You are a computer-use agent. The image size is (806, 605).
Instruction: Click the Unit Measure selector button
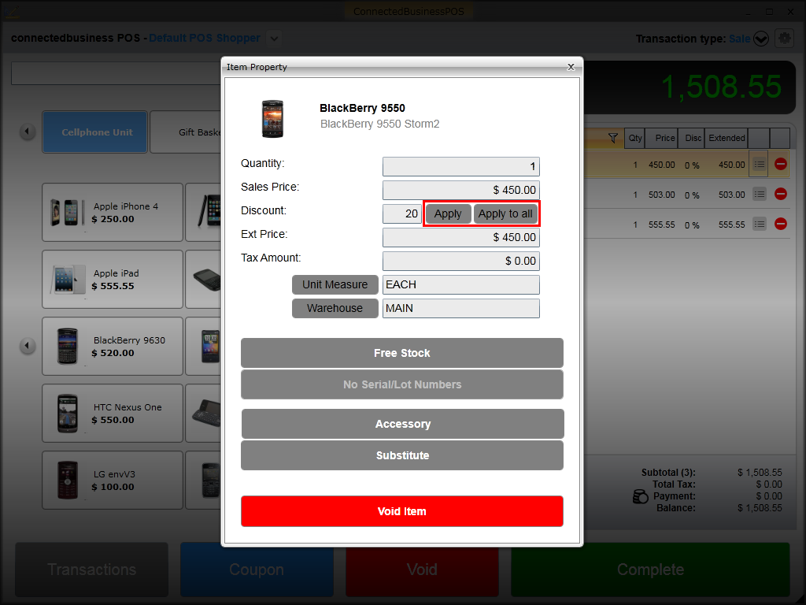[x=335, y=284]
